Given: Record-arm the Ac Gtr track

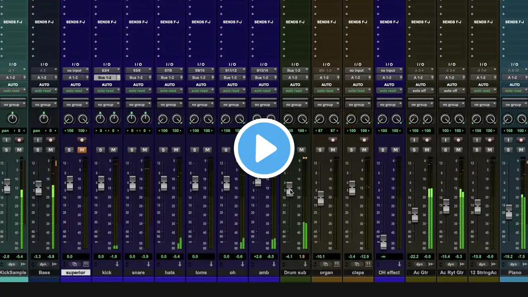Looking at the screenshot, I should 427,140.
